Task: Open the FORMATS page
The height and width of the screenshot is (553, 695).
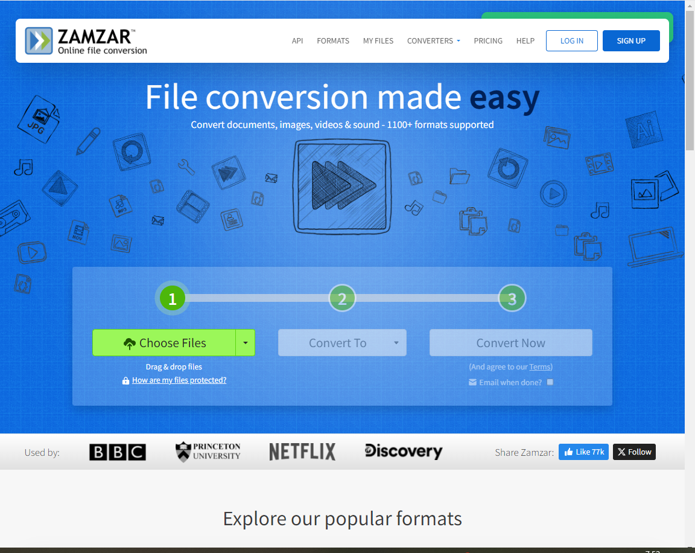Action: pyautogui.click(x=333, y=41)
